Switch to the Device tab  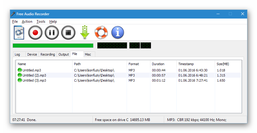point(32,54)
